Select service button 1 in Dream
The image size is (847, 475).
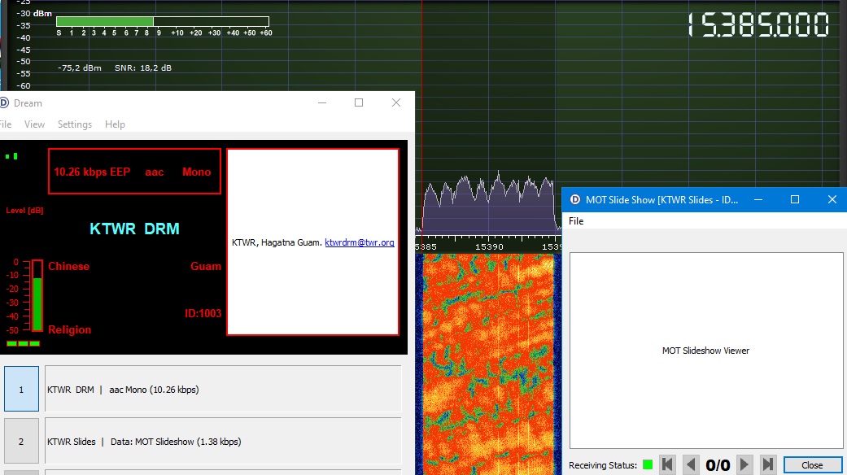tap(22, 389)
